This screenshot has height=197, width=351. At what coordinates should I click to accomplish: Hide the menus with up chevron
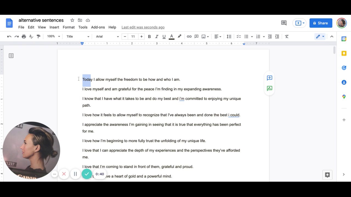(x=332, y=36)
